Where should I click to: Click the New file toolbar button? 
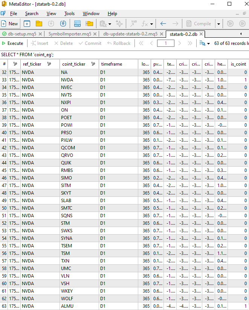pos(9,24)
